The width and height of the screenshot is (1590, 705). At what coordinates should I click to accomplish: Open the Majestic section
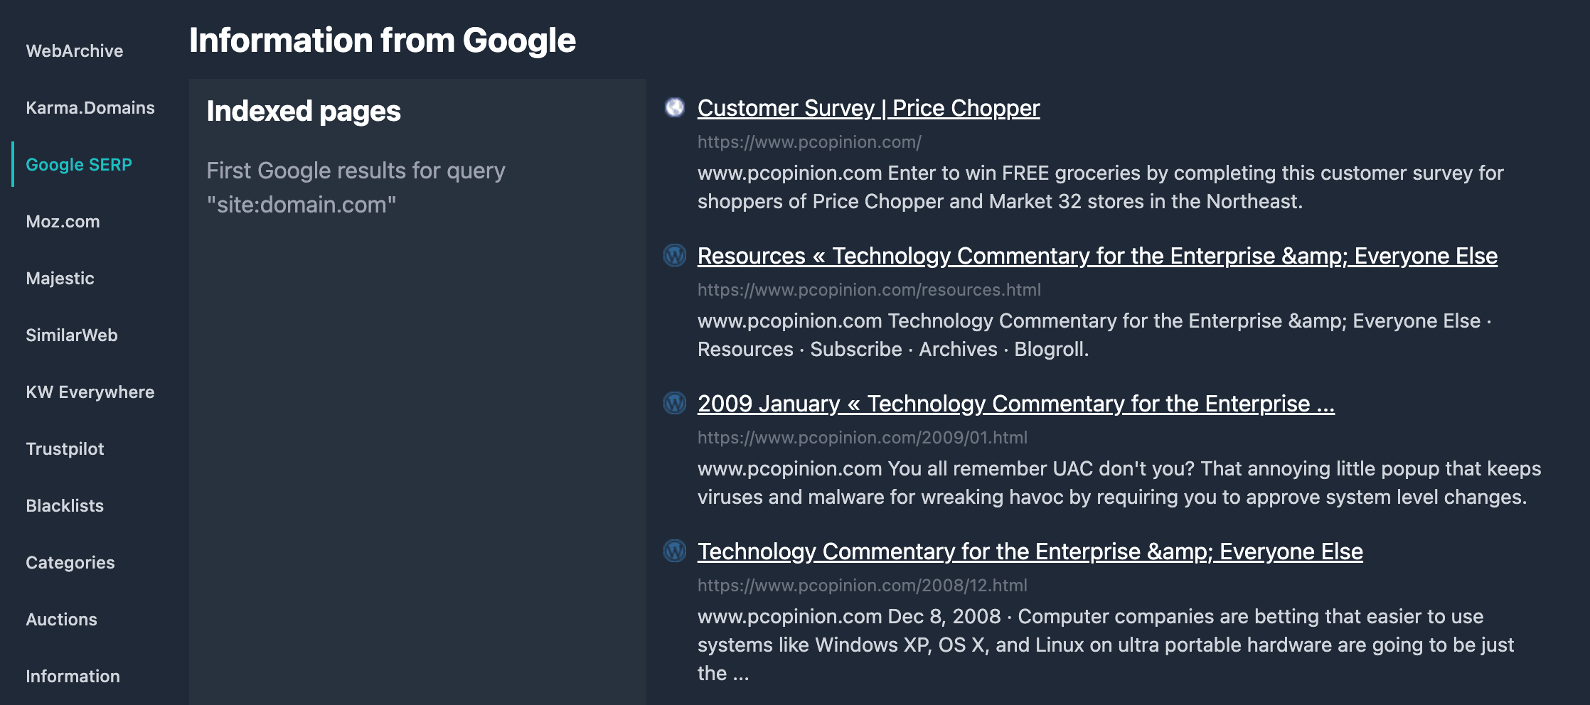[60, 278]
